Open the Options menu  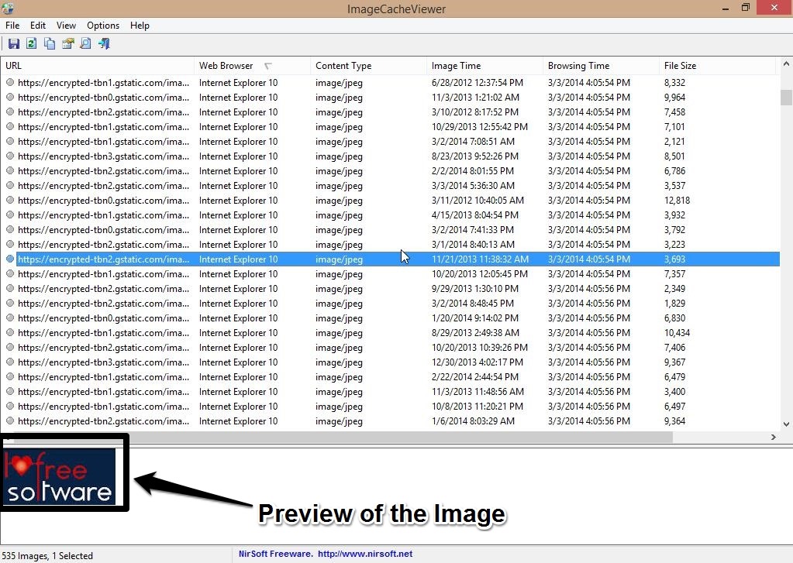coord(103,26)
